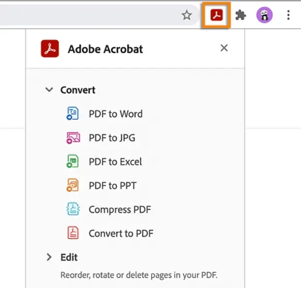Collapse the Convert section chevron
This screenshot has height=288, width=301.
click(49, 89)
